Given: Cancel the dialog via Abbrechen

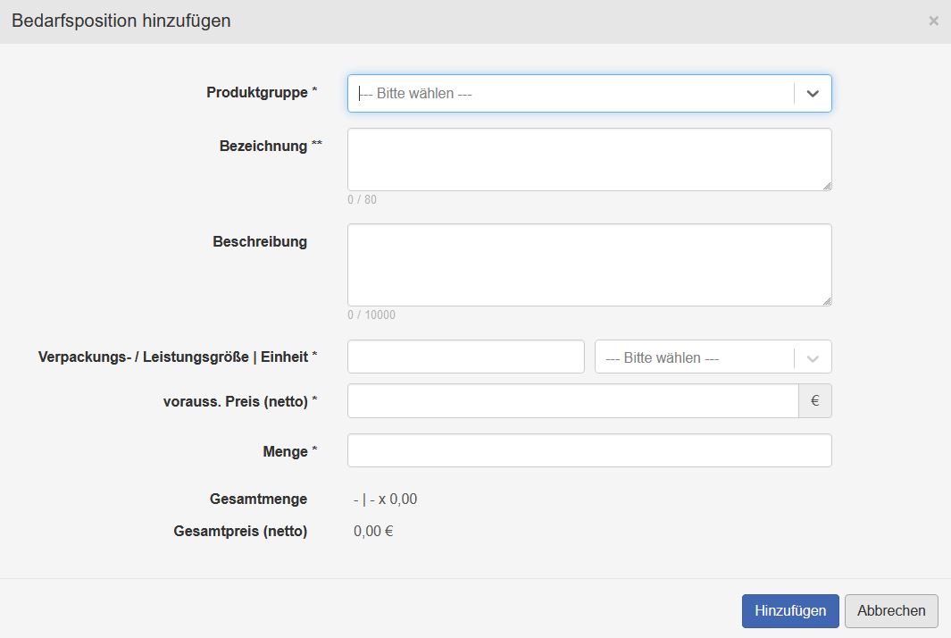Looking at the screenshot, I should 890,610.
